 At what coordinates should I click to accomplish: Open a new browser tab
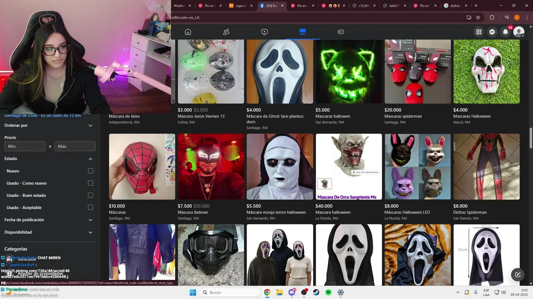(476, 6)
